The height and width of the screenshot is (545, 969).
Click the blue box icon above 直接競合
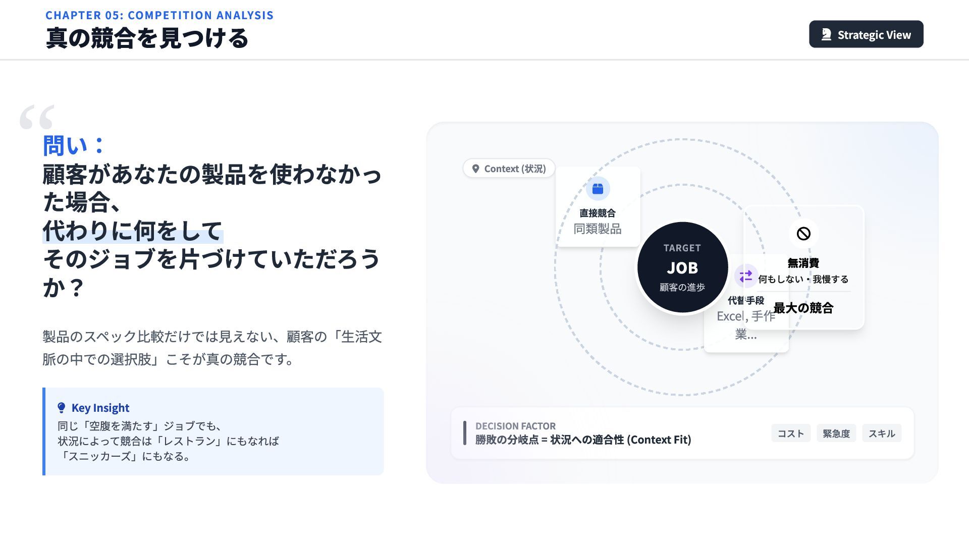598,189
